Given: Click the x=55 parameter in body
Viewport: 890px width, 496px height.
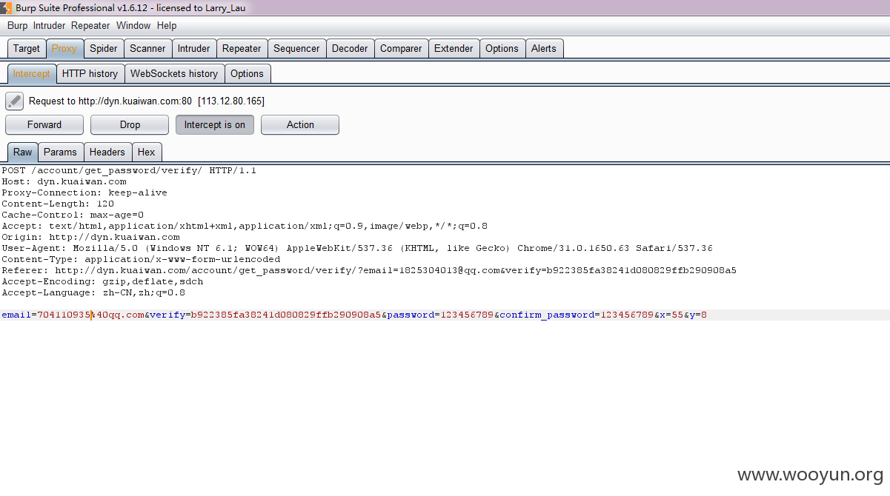Looking at the screenshot, I should click(x=671, y=315).
